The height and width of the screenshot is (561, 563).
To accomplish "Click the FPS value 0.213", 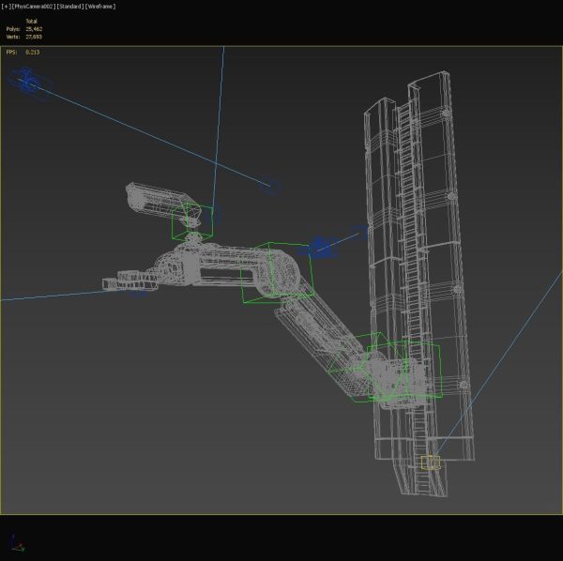I will (x=33, y=52).
